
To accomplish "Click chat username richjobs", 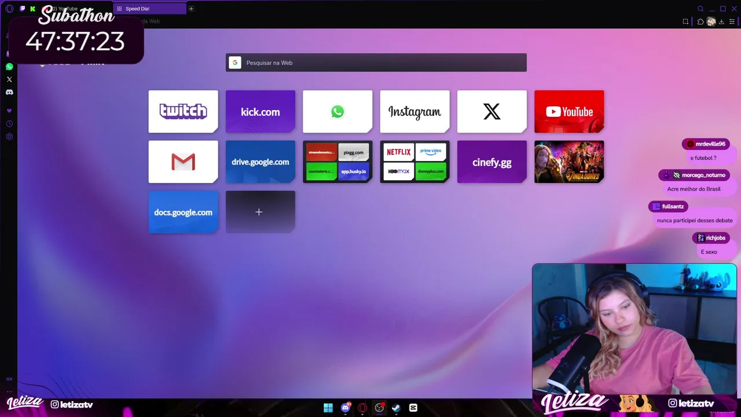I will tap(716, 237).
